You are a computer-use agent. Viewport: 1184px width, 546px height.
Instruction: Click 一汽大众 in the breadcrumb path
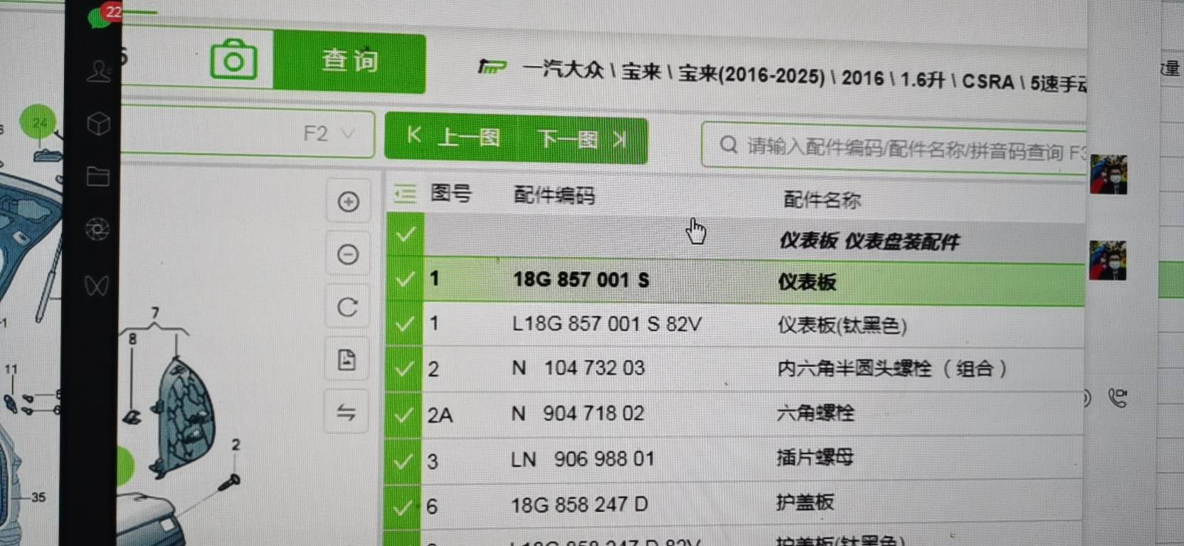tap(563, 69)
